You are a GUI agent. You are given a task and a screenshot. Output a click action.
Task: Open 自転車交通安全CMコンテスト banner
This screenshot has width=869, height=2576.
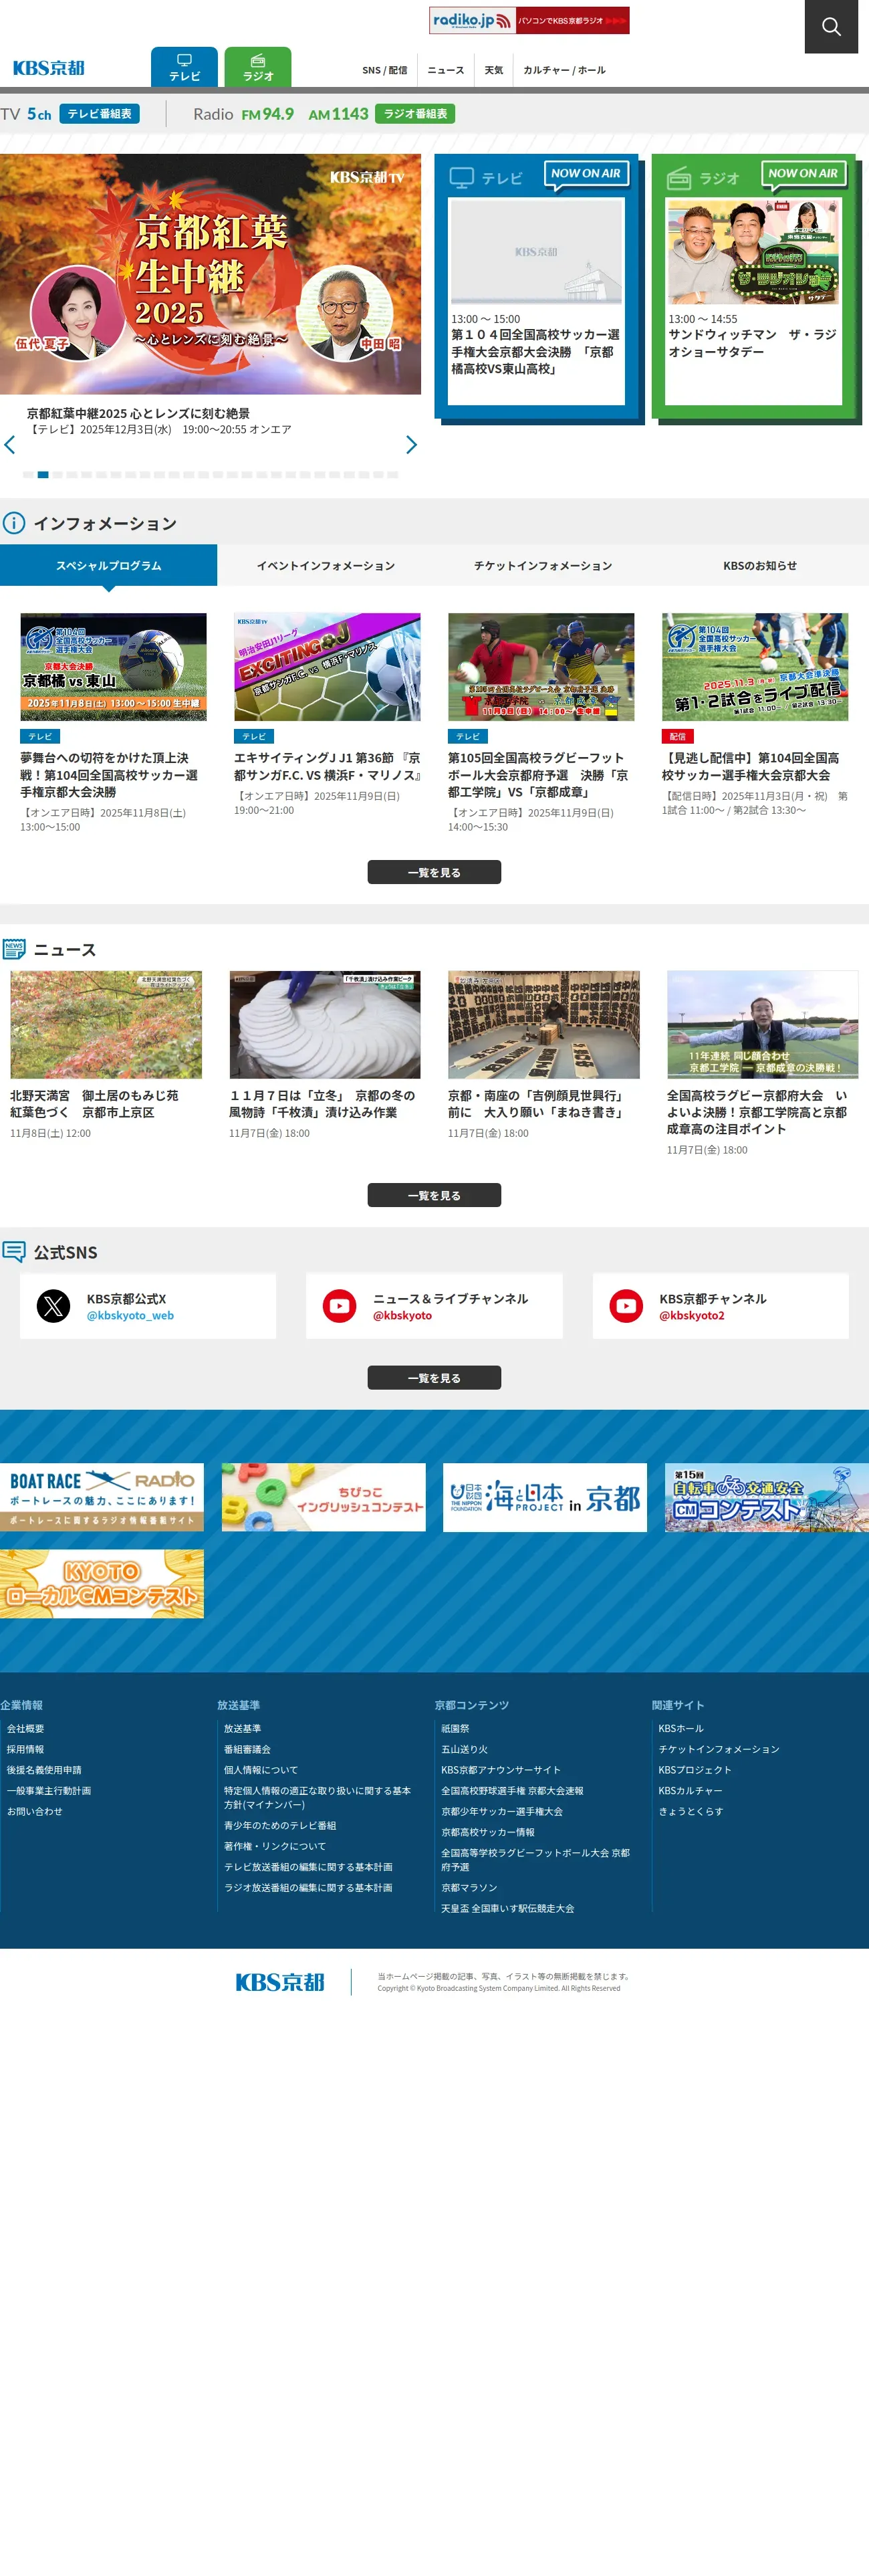pos(767,1497)
